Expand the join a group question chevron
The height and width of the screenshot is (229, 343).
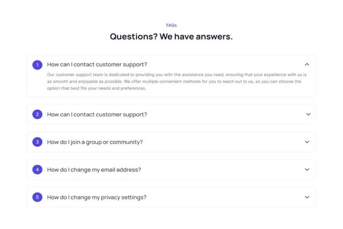click(307, 142)
